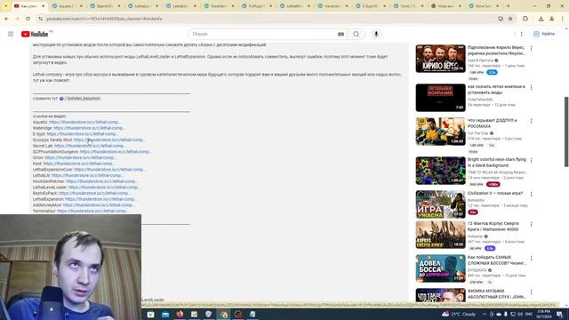The height and width of the screenshot is (320, 569).
Task: Focus the YouTube search input
Action: click(x=262, y=34)
